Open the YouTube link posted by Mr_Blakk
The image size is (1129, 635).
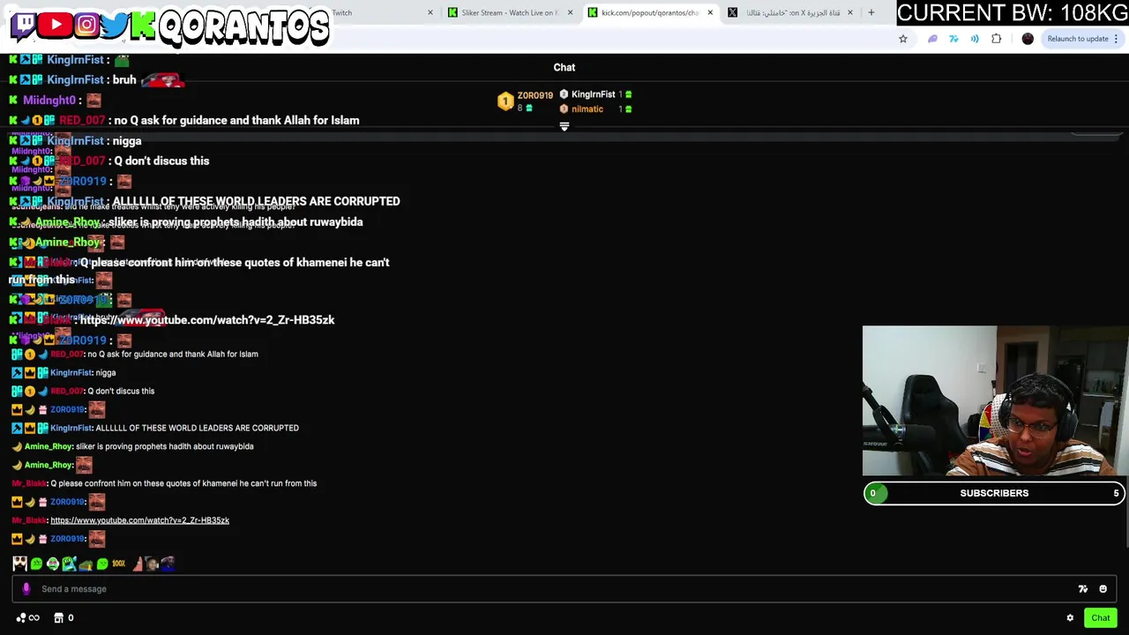(x=139, y=520)
